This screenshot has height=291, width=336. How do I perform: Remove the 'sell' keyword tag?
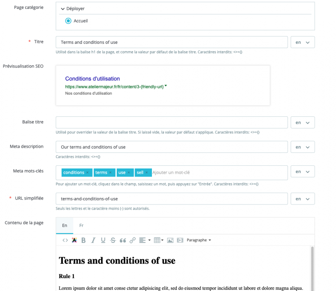(146, 173)
